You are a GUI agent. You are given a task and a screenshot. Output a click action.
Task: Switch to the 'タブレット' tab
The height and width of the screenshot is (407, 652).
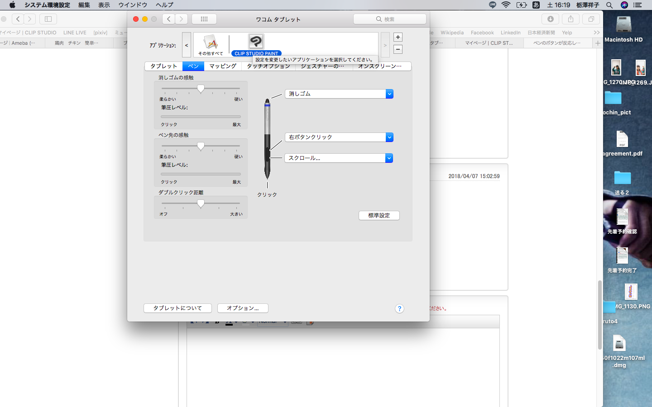pyautogui.click(x=164, y=66)
